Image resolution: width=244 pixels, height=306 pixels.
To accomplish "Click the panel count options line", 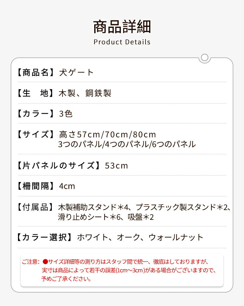I will 127,144.
